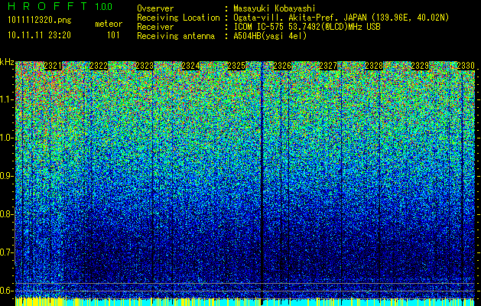Click the ICOM IC-575 receiver text
Image resolution: width=481 pixels, height=306 pixels.
307,27
